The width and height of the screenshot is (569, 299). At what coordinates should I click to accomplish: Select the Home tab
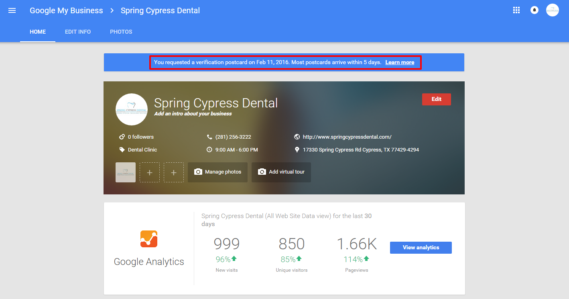point(38,32)
